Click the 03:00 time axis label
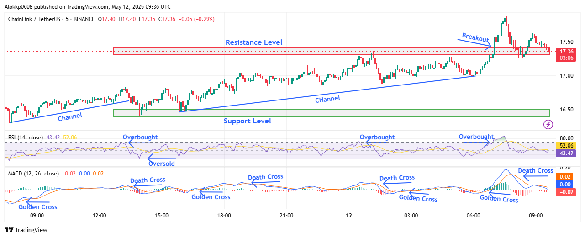Screen dimensions: 585x238 [x=411, y=215]
